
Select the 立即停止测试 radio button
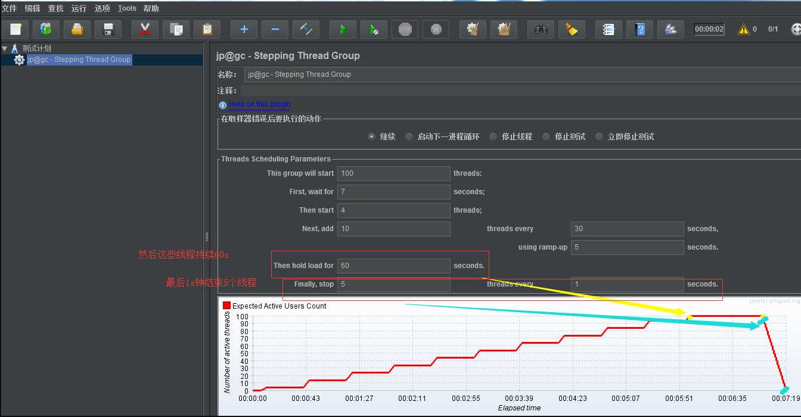tap(599, 136)
